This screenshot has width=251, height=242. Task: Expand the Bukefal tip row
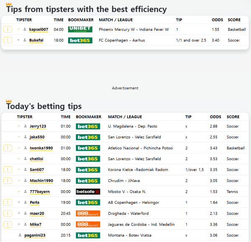click(x=8, y=40)
